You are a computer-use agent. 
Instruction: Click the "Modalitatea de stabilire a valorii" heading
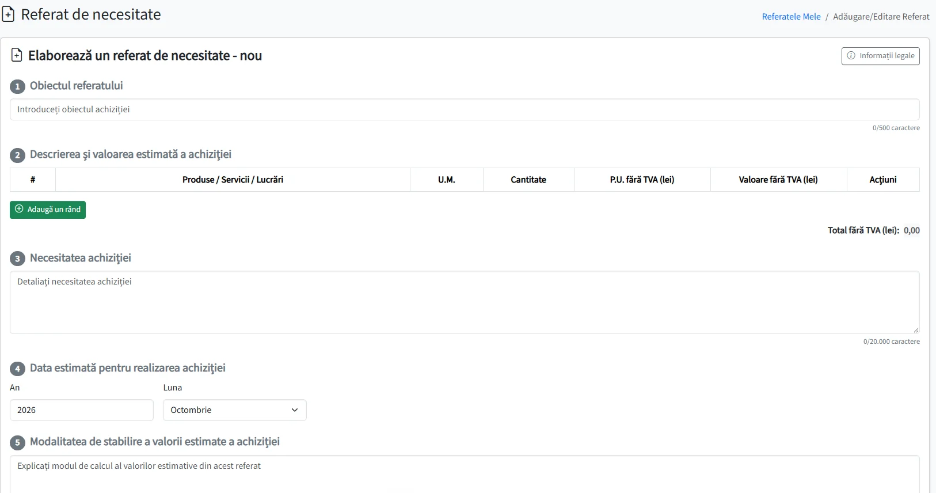tap(155, 442)
